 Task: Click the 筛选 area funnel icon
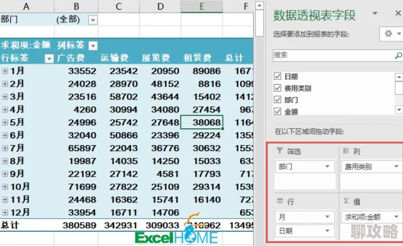tap(280, 150)
